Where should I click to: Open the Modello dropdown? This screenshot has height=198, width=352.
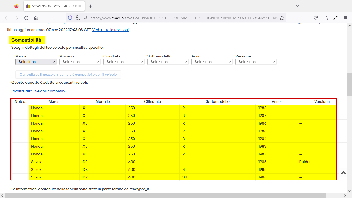pyautogui.click(x=80, y=62)
